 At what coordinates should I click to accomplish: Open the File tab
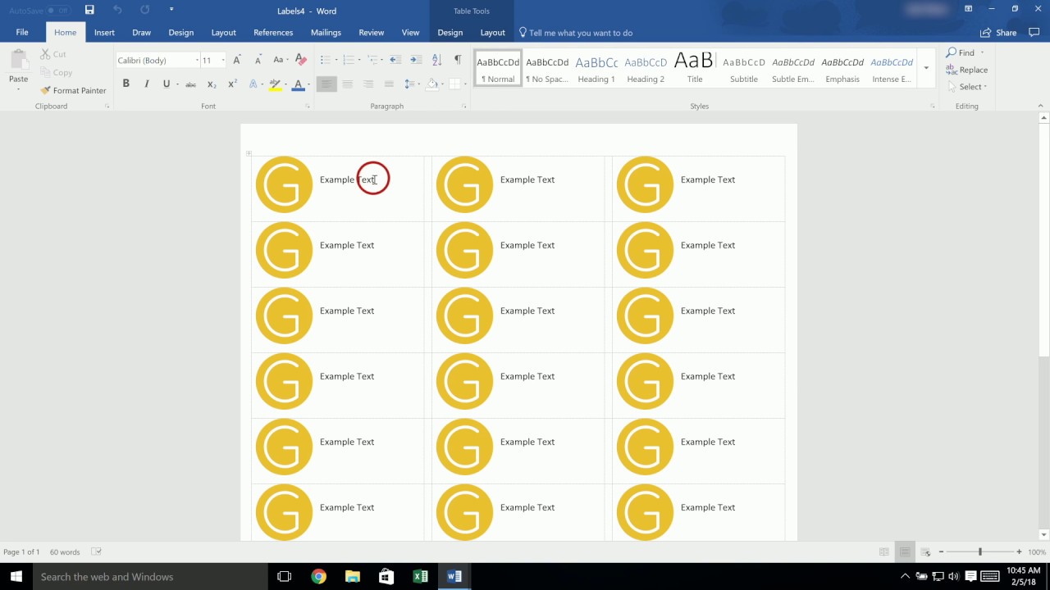[22, 33]
